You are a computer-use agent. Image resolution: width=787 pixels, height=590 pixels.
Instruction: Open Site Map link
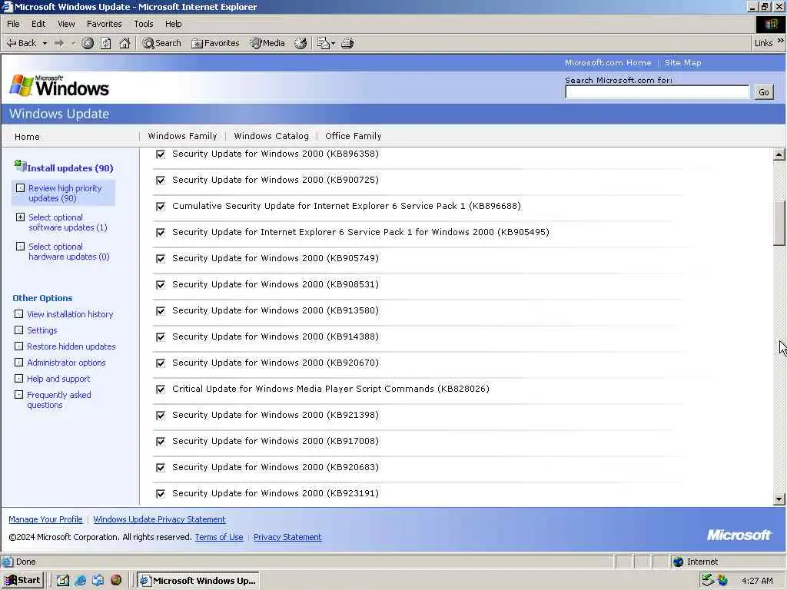682,63
